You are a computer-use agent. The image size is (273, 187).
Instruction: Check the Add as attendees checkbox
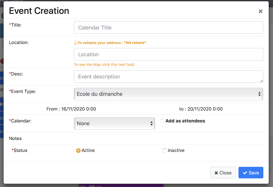[x=162, y=121]
